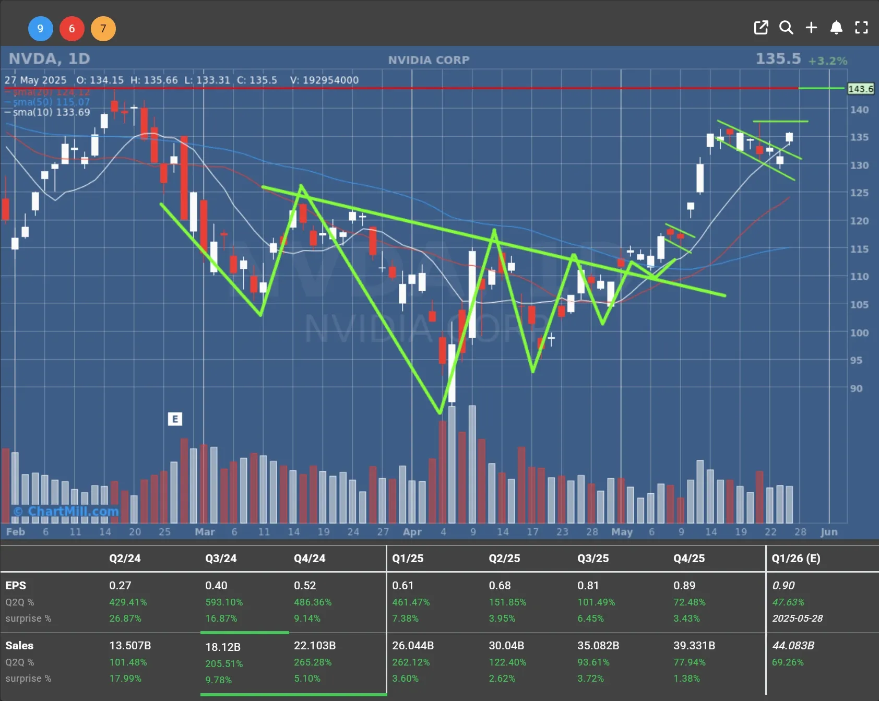The width and height of the screenshot is (879, 701).
Task: Click the Q1/26 (E) column header
Action: [x=796, y=559]
